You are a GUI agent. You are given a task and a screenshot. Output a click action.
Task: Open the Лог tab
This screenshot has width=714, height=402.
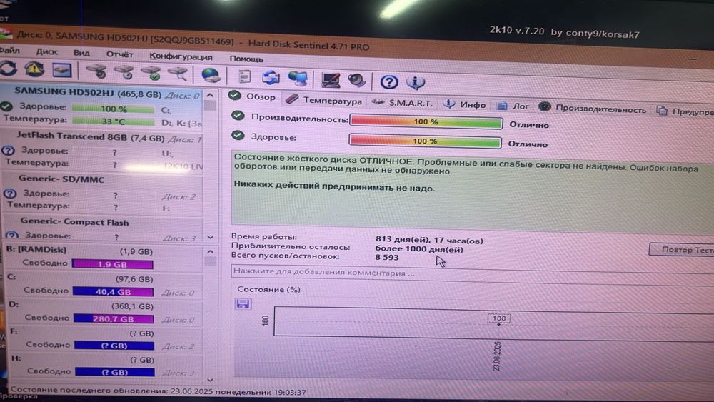[x=513, y=106]
